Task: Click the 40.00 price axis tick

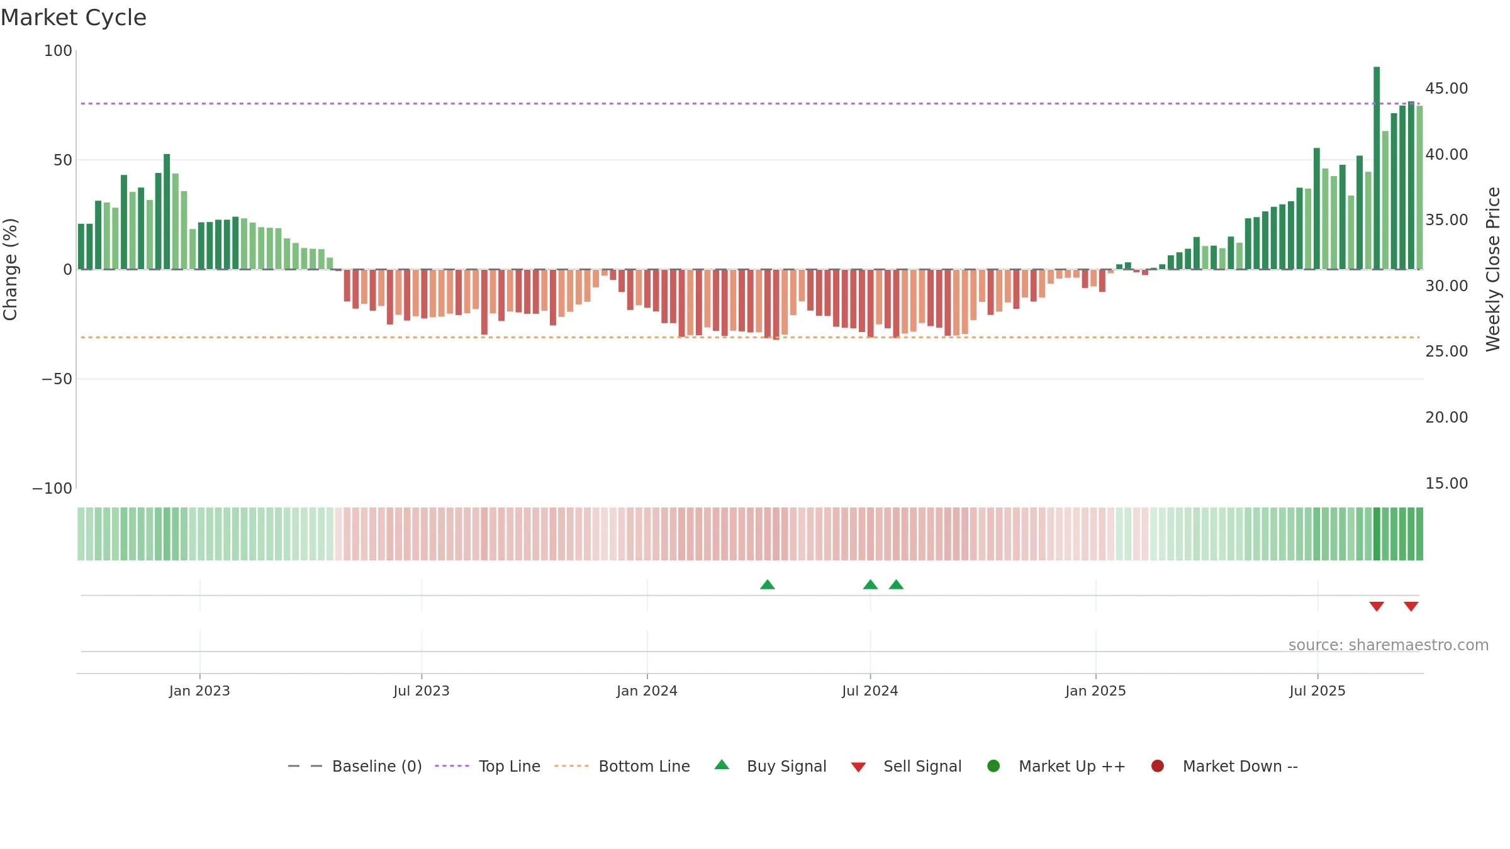Action: pos(1446,154)
